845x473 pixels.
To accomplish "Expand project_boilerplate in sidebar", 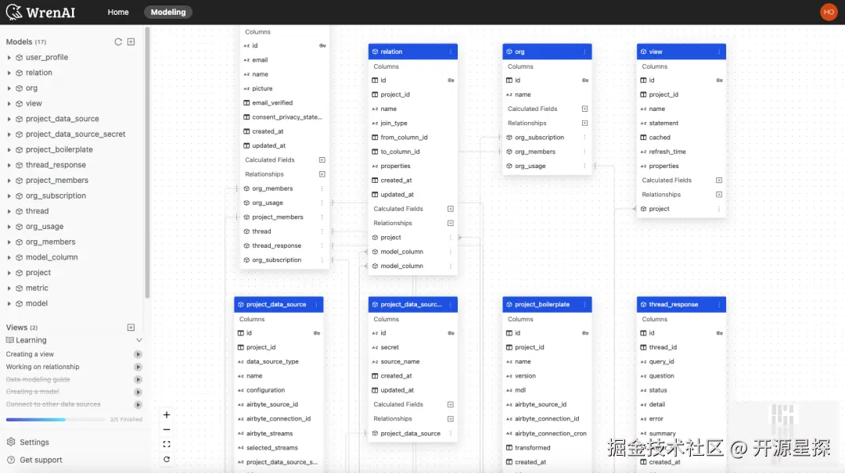I will pyautogui.click(x=9, y=149).
